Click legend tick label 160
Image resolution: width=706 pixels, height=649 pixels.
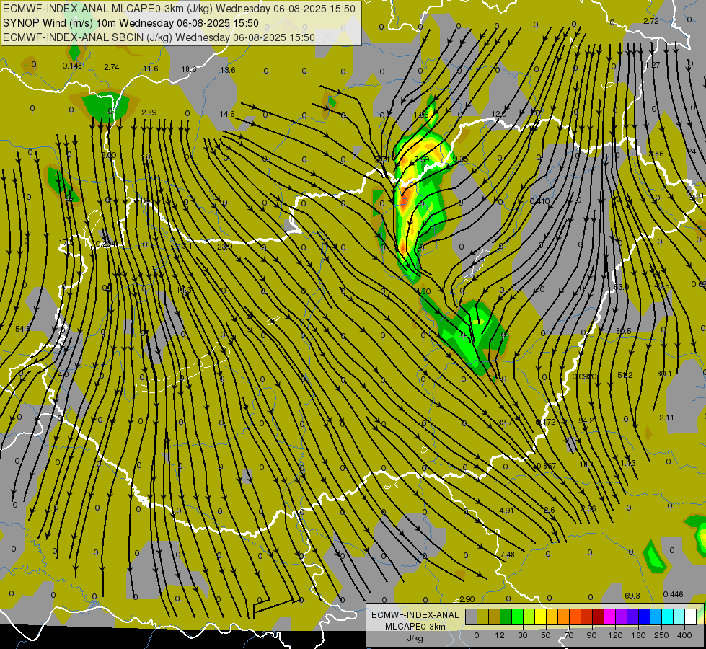[x=638, y=635]
